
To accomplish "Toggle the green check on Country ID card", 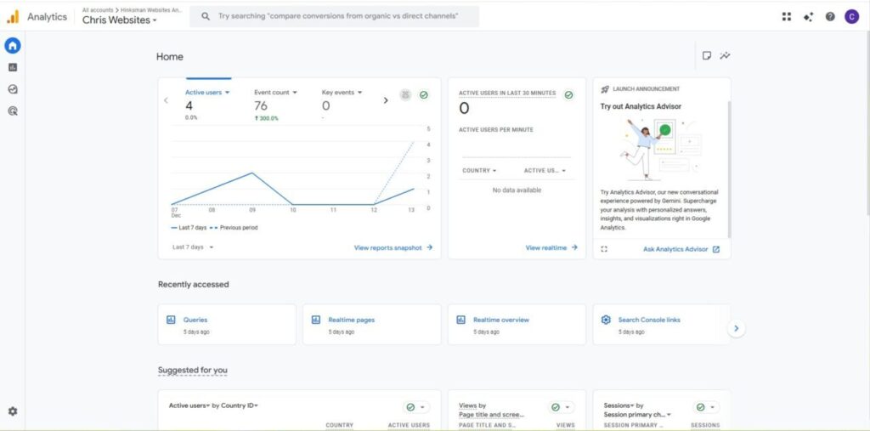I will [x=410, y=407].
